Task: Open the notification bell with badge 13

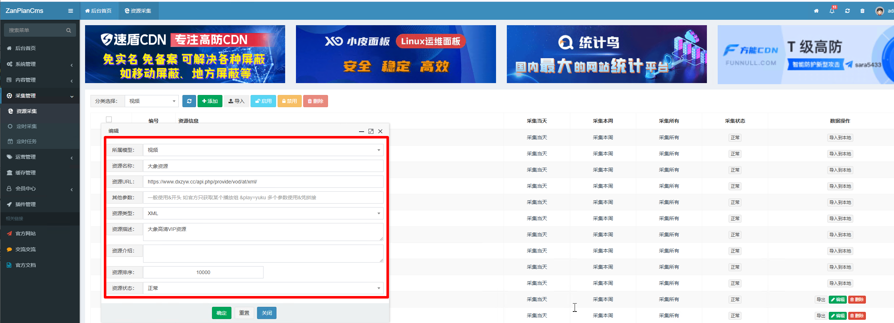Action: (832, 10)
